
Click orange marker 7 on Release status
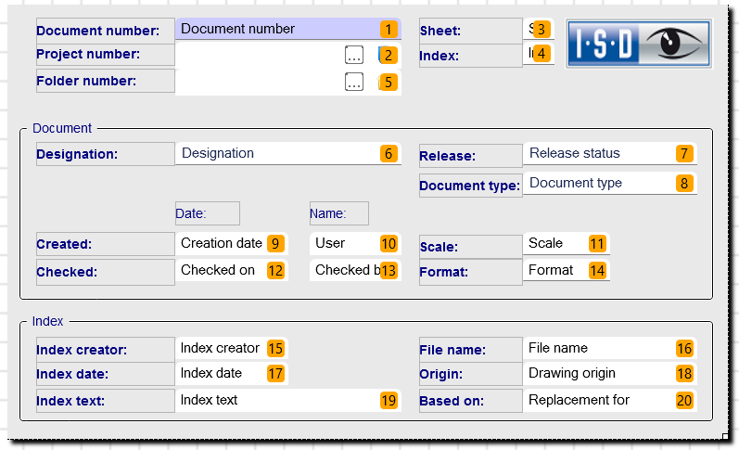coord(684,153)
